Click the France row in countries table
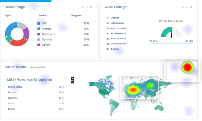This screenshot has width=202, height=121. tap(36, 92)
